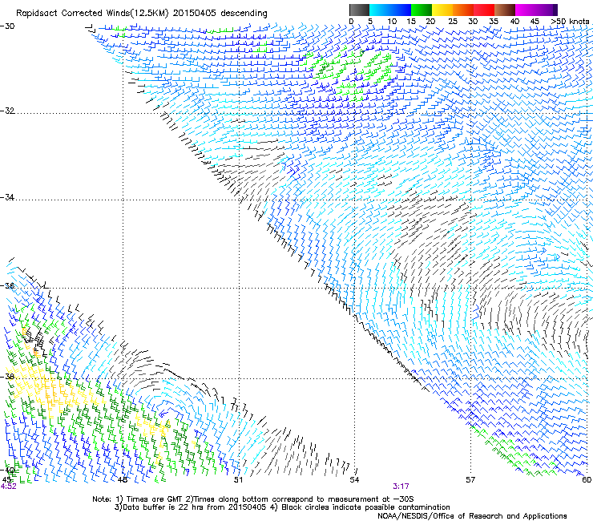593x521 pixels.
Task: Click the yellow 20-25 knots legend swatch
Action: (442, 10)
